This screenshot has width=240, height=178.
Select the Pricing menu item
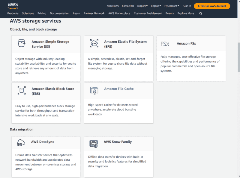pyautogui.click(x=42, y=13)
